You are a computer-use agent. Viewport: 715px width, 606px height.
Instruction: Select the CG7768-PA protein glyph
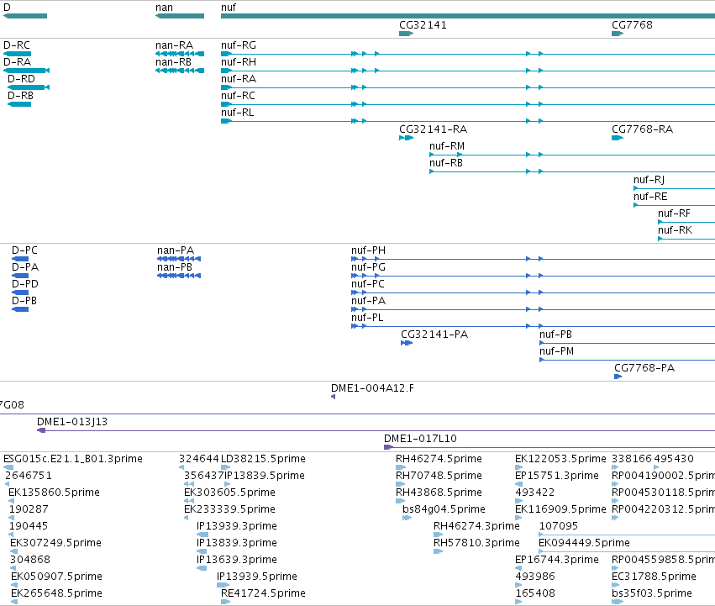[618, 377]
